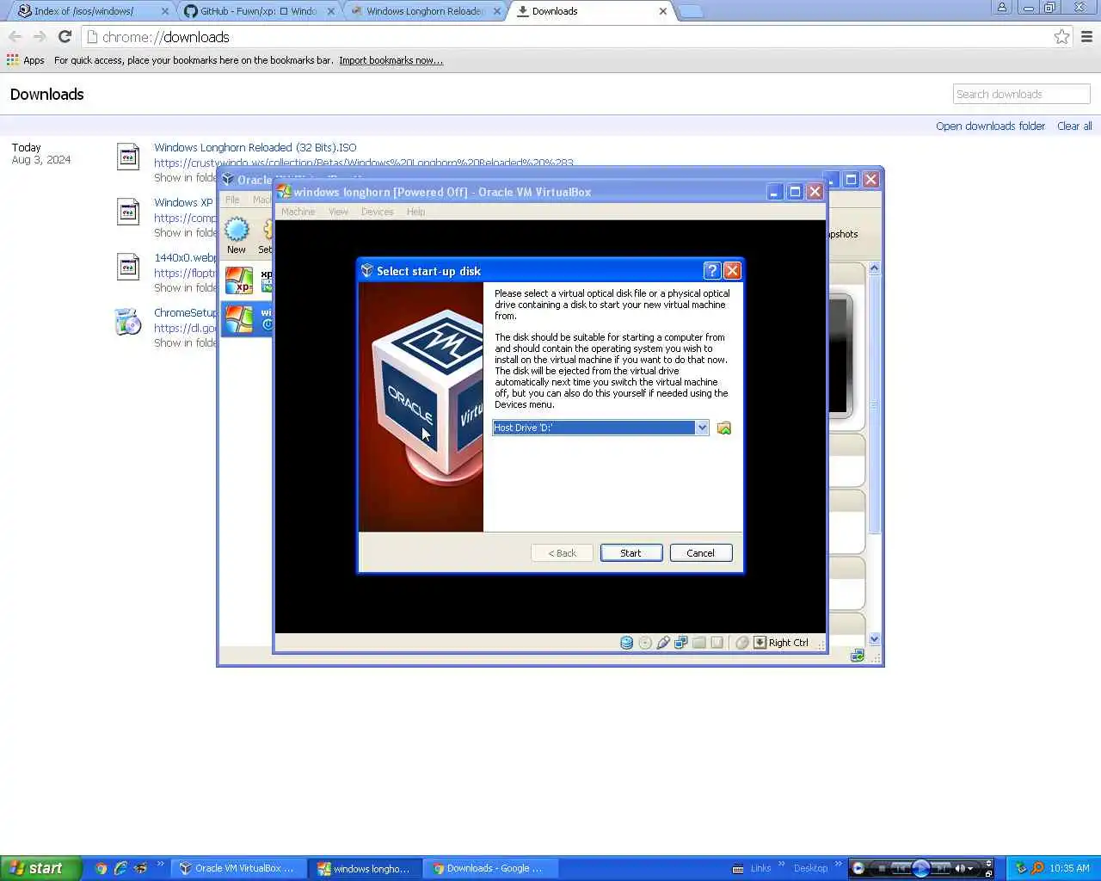Click Open downloads folder link
This screenshot has height=881, width=1101.
pos(990,126)
